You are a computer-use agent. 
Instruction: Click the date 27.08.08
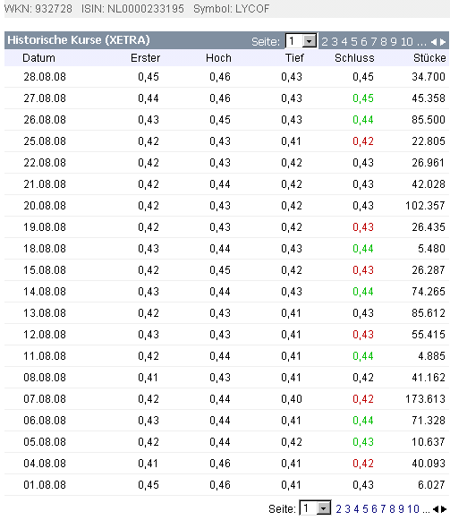45,98
